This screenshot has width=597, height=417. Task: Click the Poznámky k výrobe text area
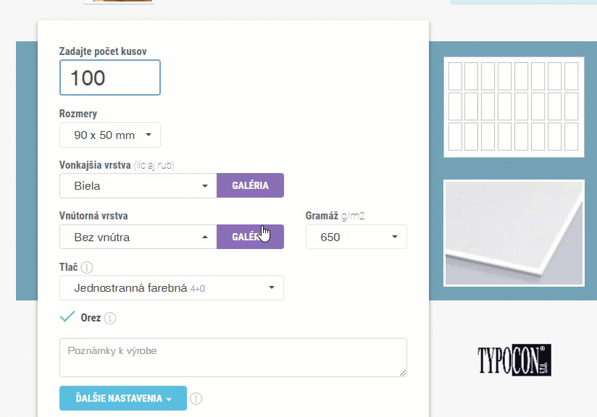233,358
